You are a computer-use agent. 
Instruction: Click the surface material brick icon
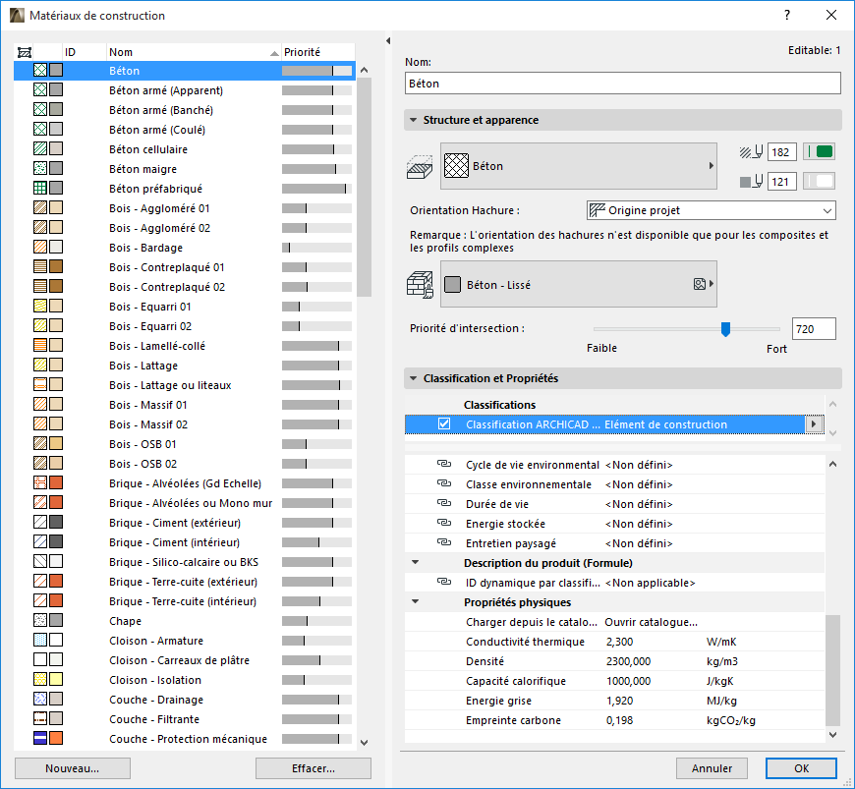click(421, 284)
